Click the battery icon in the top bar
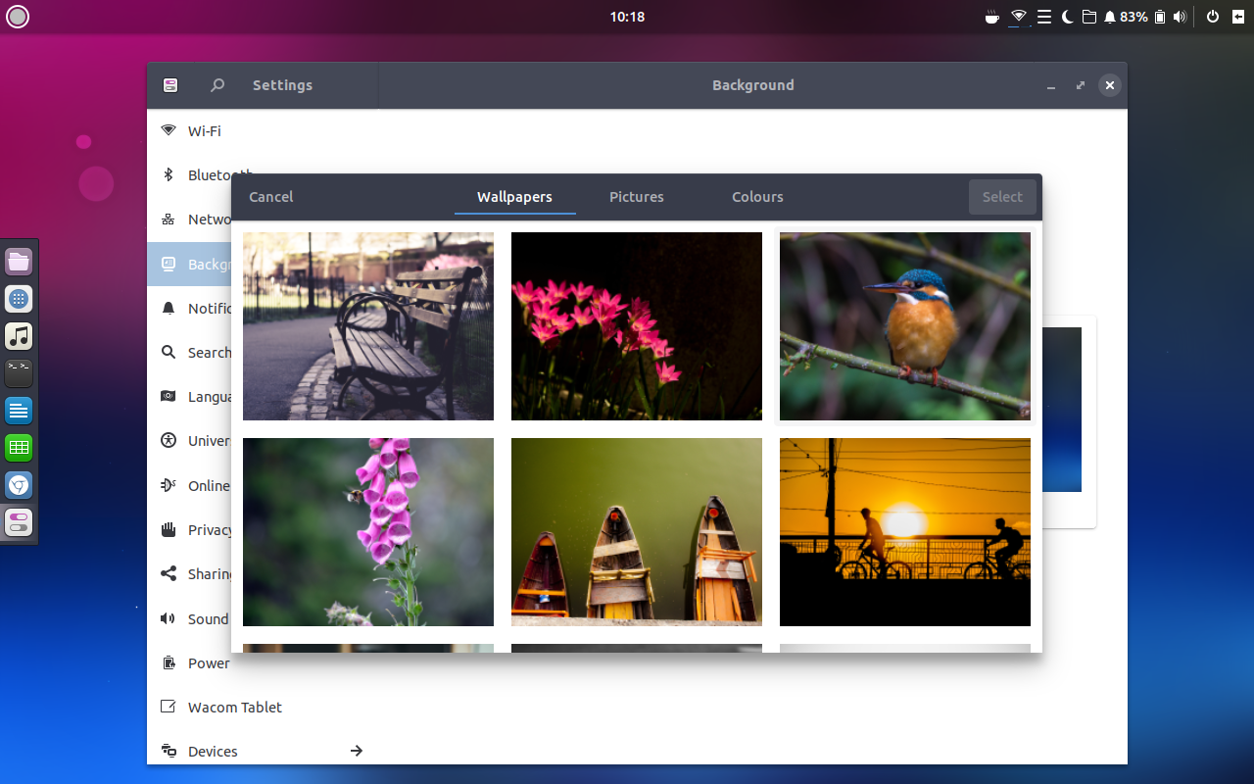 click(x=1160, y=17)
